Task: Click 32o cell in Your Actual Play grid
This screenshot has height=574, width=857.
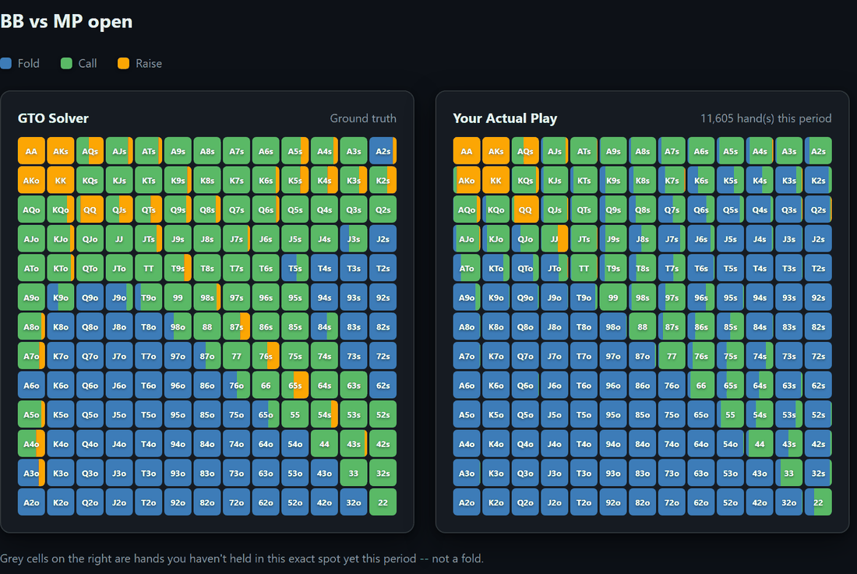Action: click(x=788, y=502)
